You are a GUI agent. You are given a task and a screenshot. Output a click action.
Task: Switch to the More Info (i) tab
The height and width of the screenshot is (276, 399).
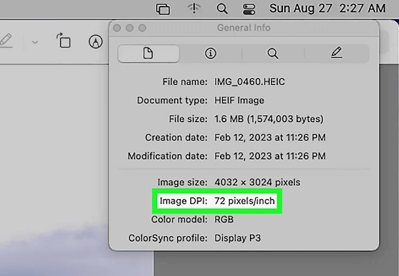211,54
